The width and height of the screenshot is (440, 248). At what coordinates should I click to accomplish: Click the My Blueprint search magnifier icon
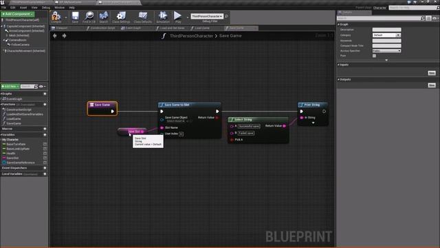(x=36, y=86)
